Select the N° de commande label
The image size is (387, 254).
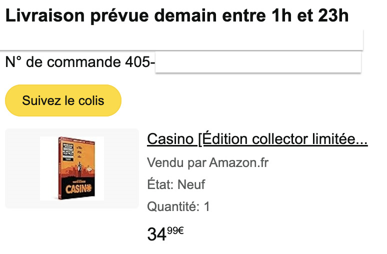coord(63,62)
